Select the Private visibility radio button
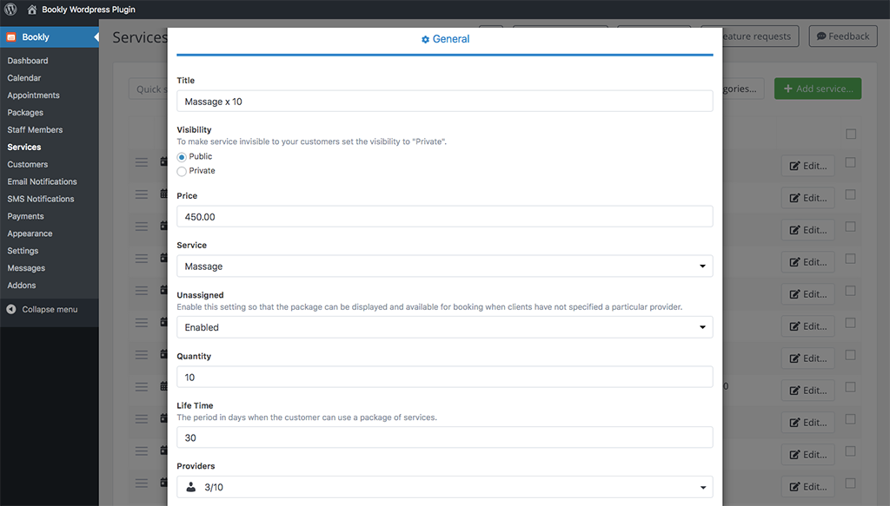 [182, 171]
